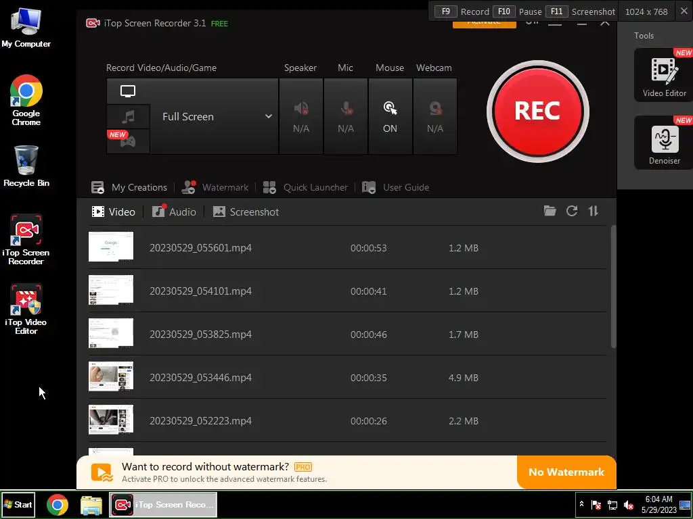Launch Chrome from the taskbar

[x=58, y=505]
